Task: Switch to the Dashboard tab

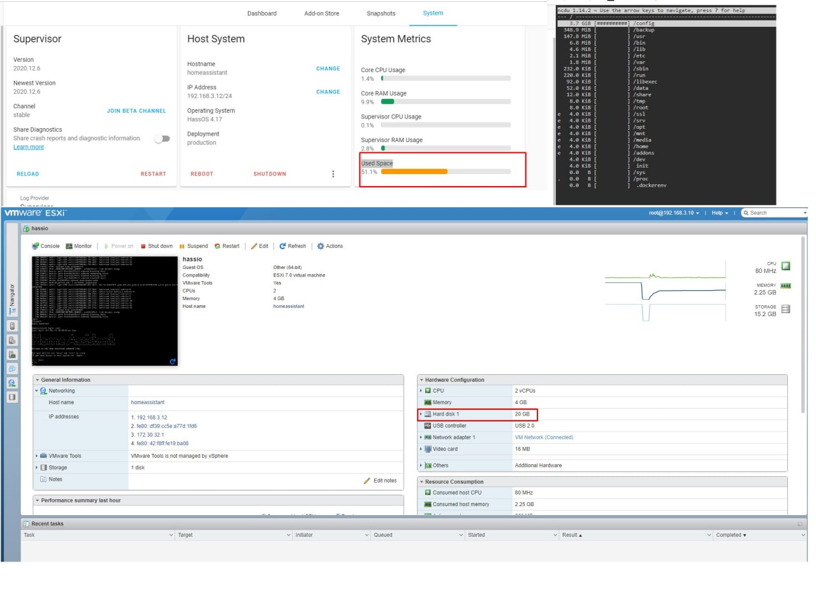Action: click(x=262, y=13)
